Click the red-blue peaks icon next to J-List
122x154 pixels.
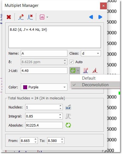point(86,71)
